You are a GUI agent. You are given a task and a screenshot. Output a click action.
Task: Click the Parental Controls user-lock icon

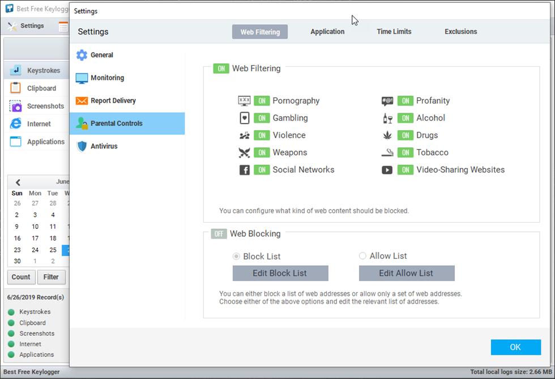tap(82, 124)
